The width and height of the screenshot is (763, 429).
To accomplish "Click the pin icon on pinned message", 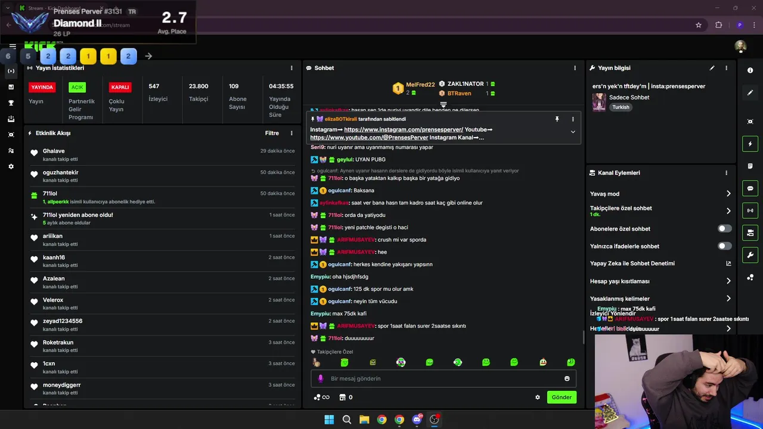I will (557, 119).
